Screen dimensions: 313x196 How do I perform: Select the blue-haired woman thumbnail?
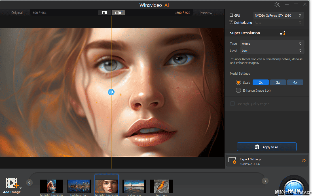coord(52,186)
